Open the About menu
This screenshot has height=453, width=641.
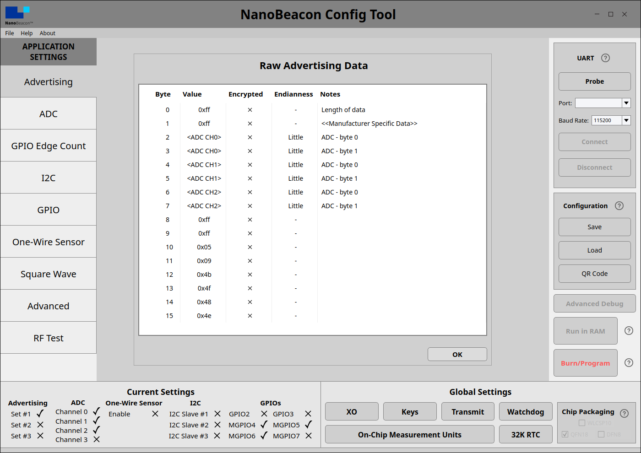(48, 33)
